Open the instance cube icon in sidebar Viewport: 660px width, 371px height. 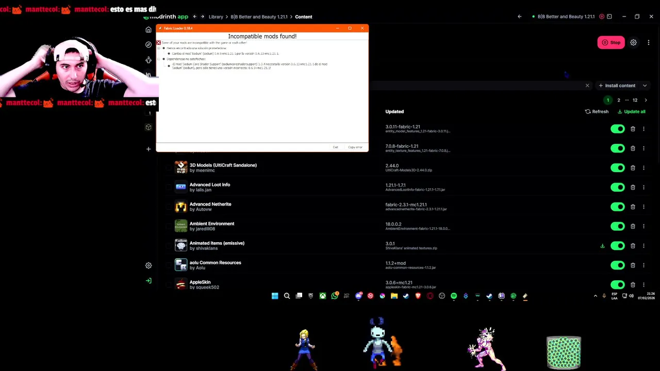148,127
